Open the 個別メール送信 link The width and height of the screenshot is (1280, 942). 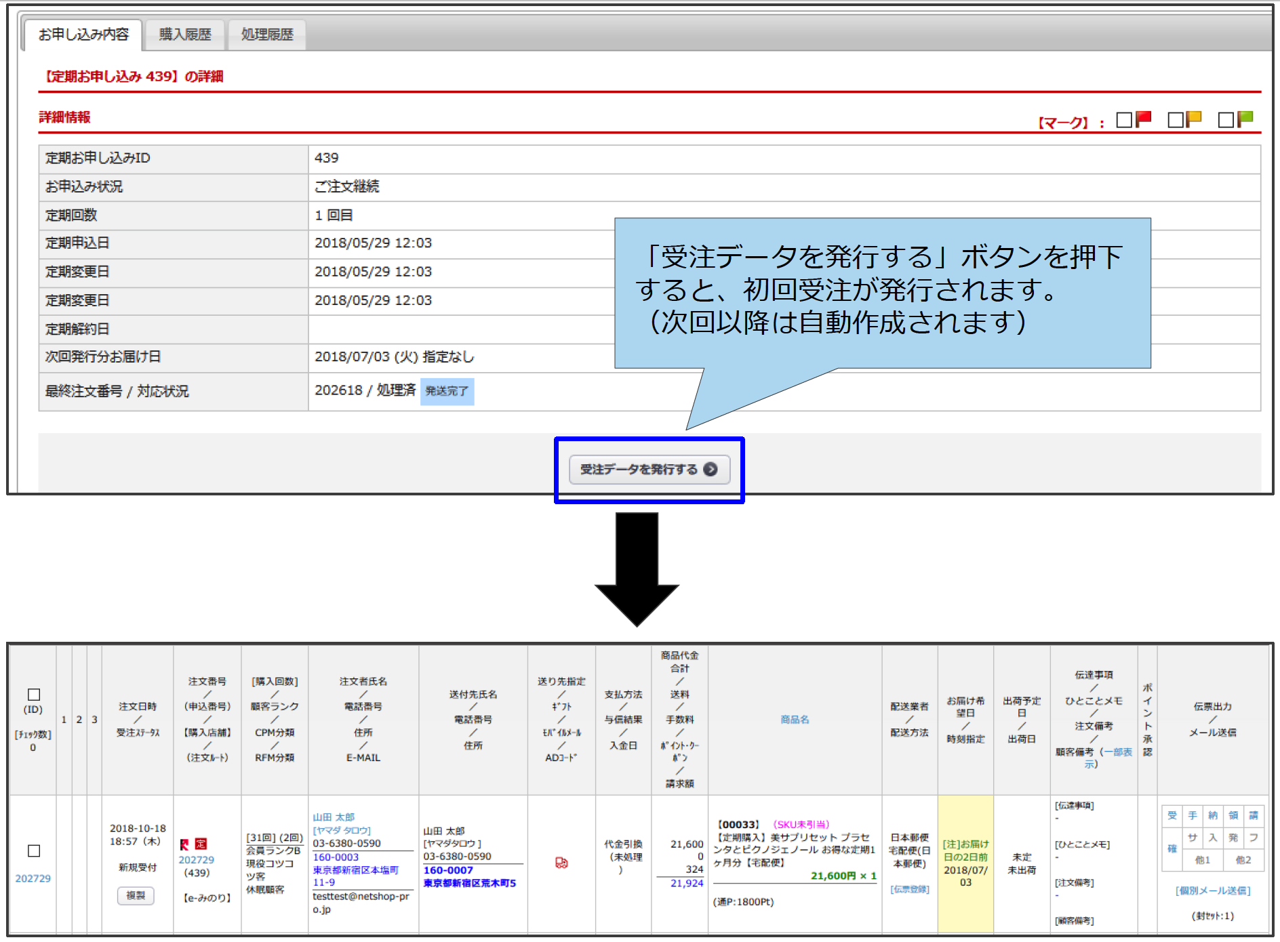coord(1213,890)
